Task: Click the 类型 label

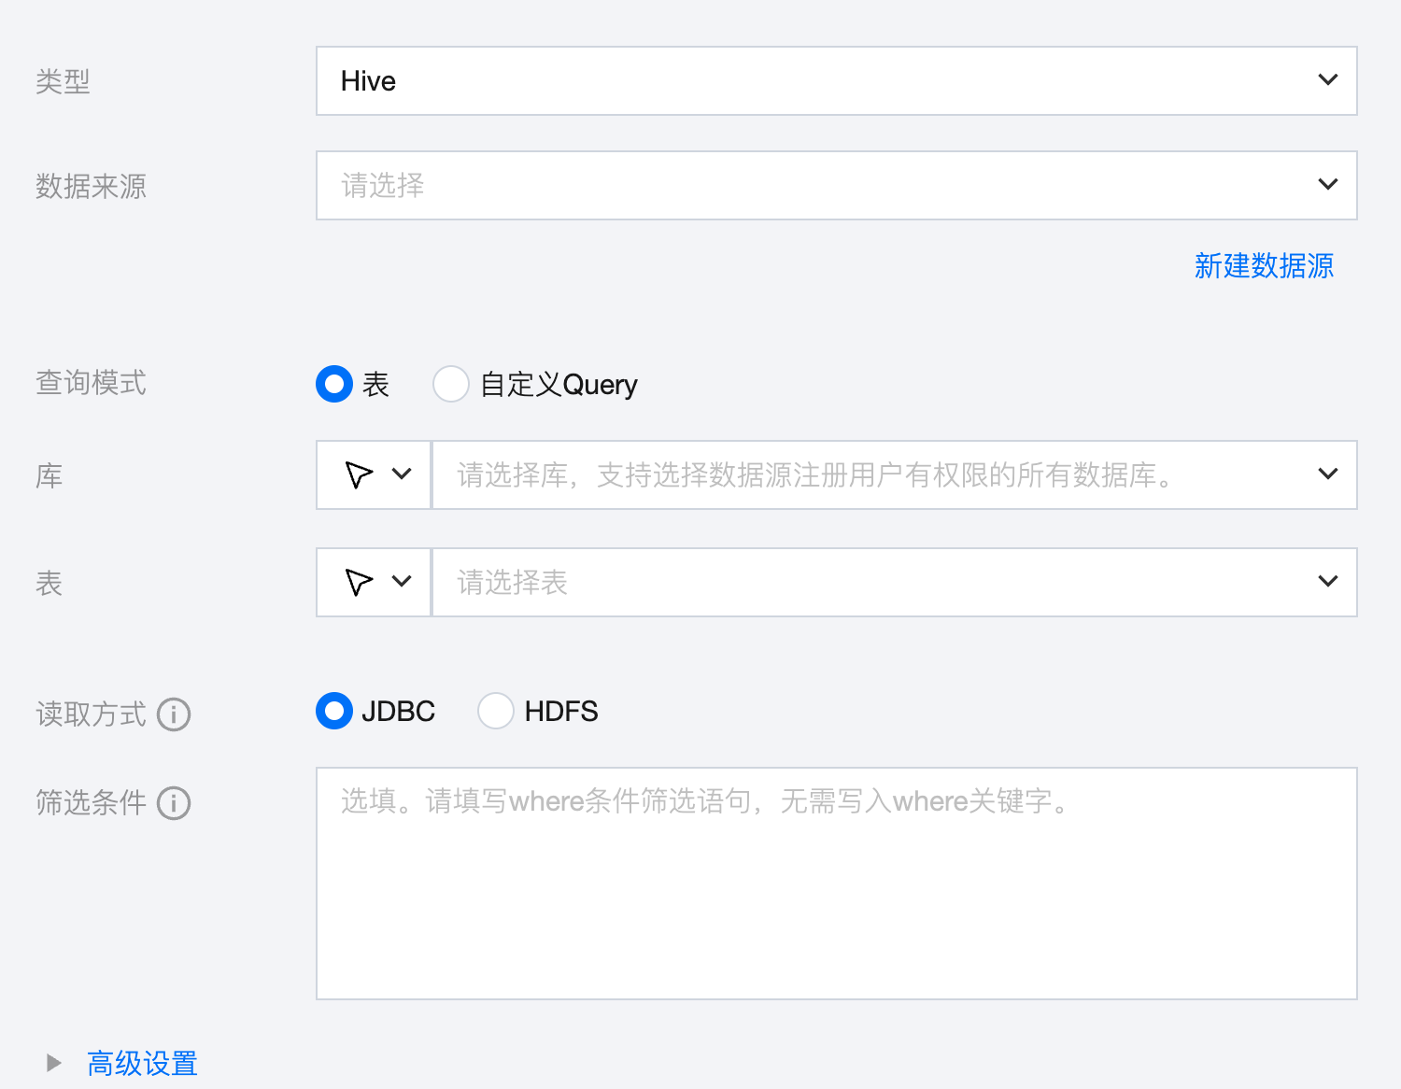Action: [x=63, y=82]
